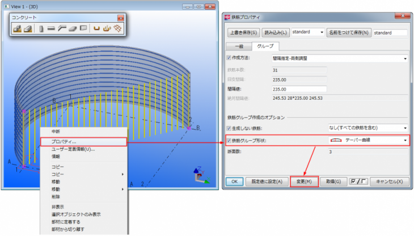The width and height of the screenshot is (414, 236).
Task: Choose 削除 from the context menu
Action: tap(85, 197)
